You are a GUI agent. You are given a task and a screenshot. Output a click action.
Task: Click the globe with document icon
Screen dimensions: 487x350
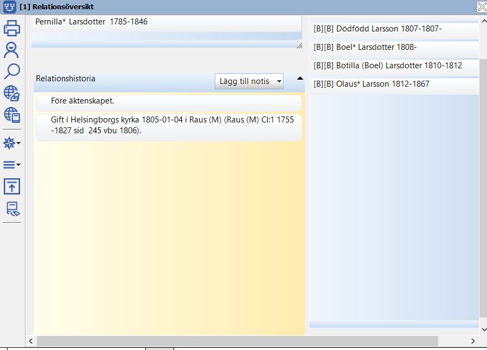[x=12, y=115]
